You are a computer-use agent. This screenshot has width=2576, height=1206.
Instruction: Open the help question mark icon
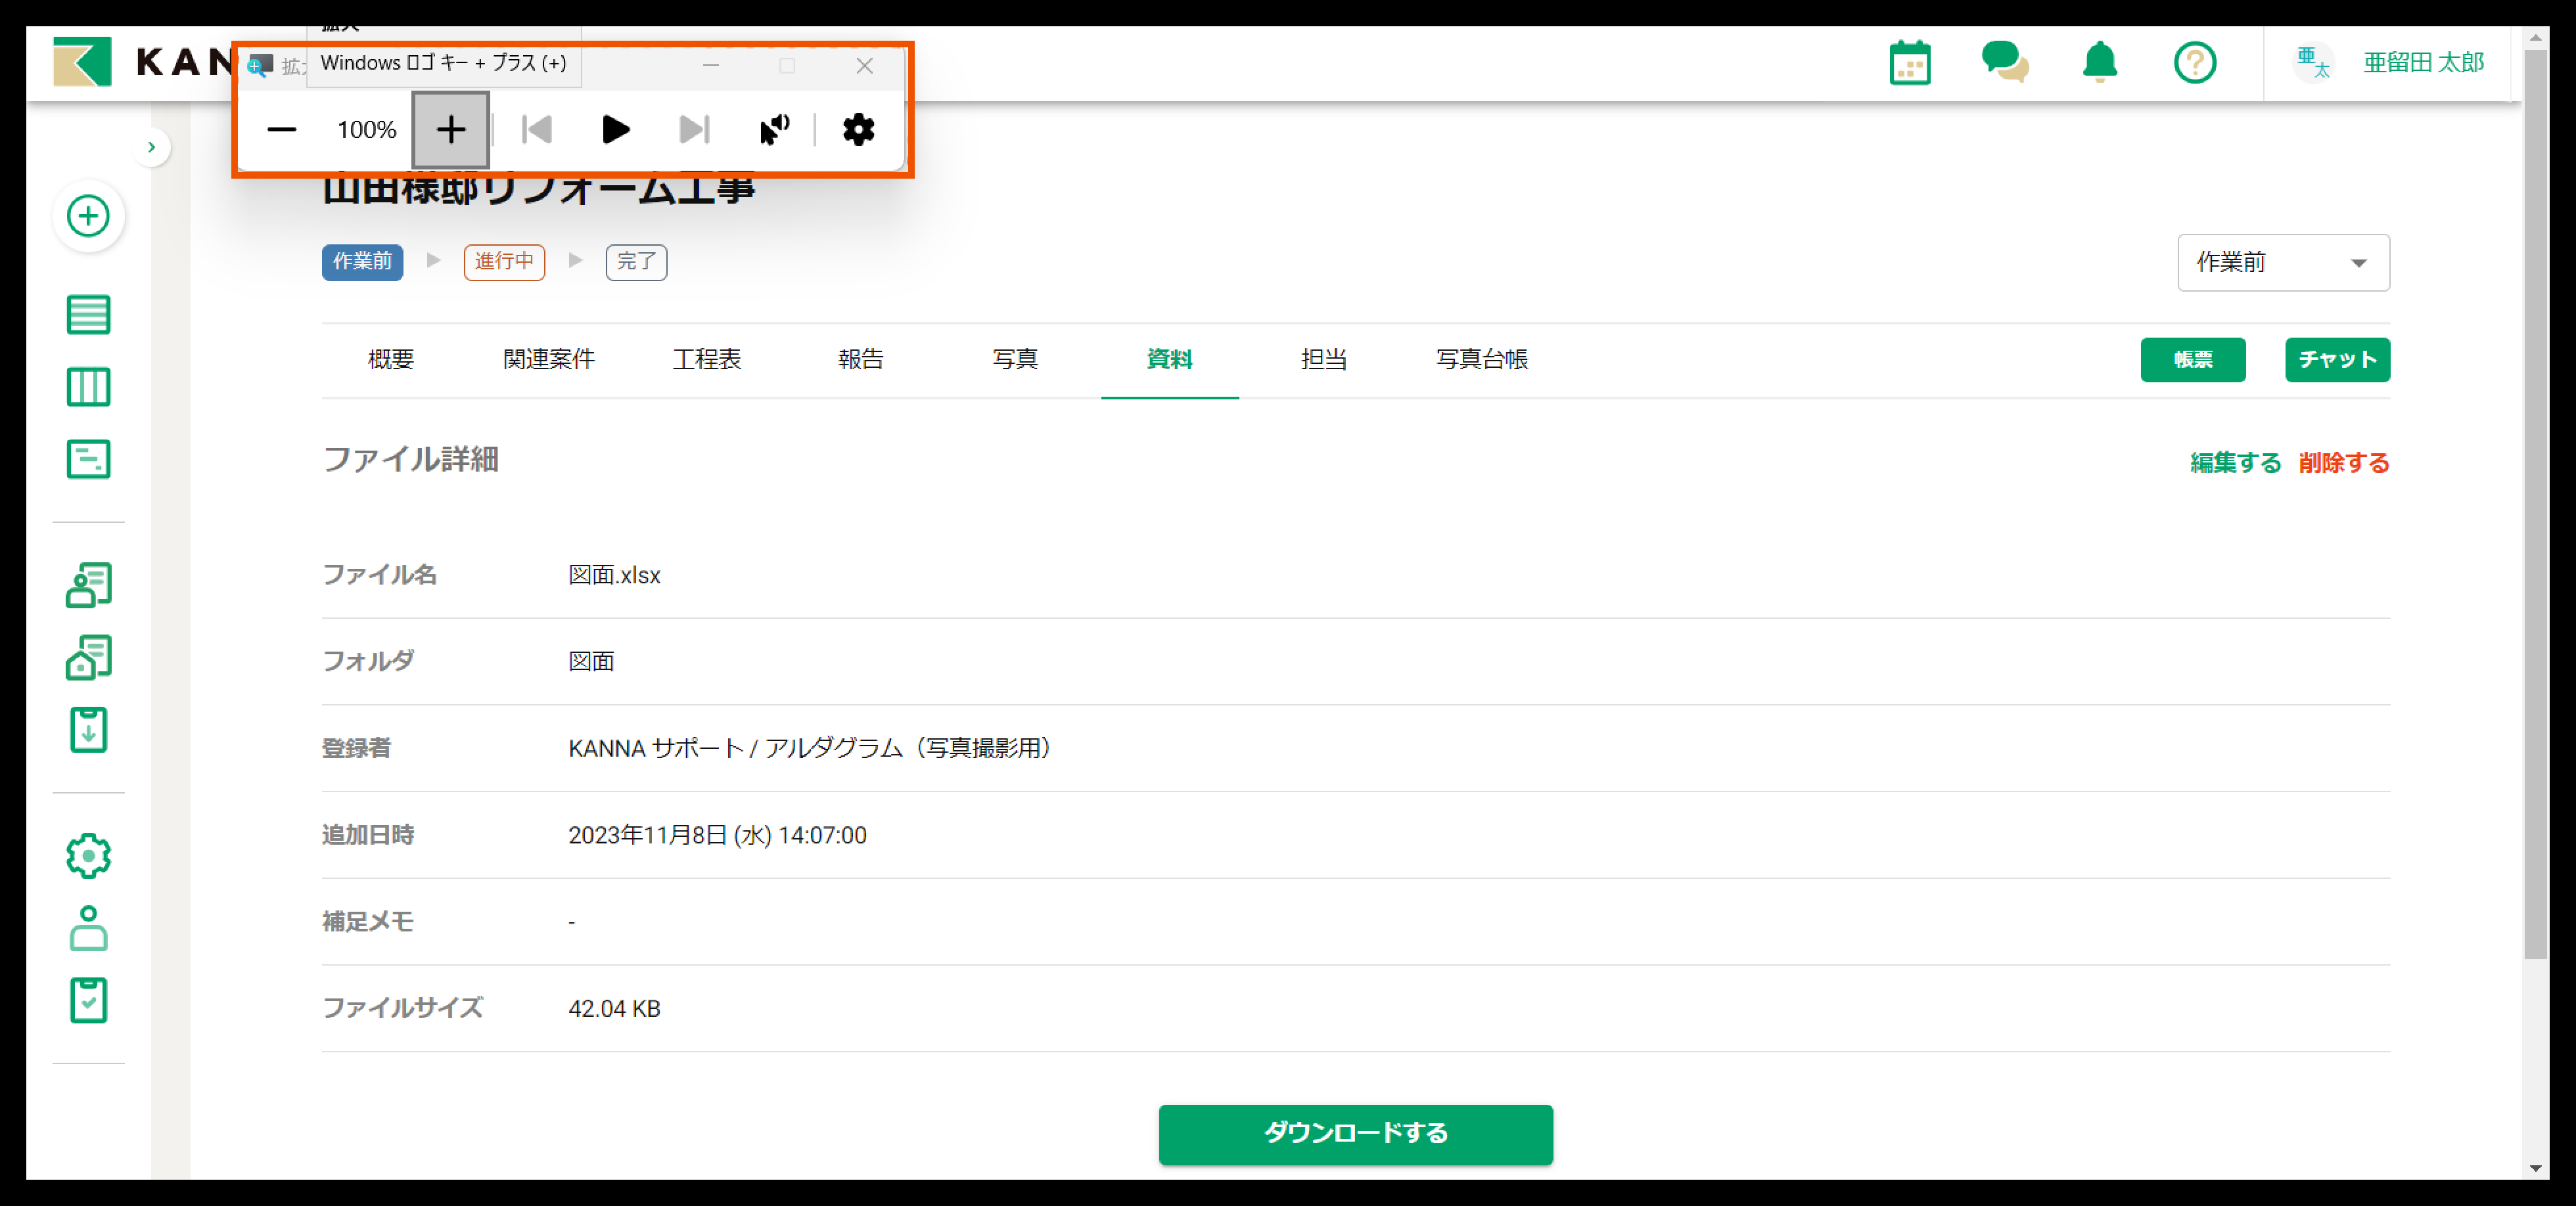click(x=2194, y=63)
